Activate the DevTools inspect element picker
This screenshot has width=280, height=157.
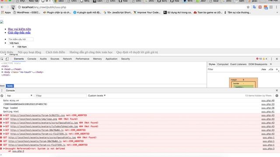point(2,59)
